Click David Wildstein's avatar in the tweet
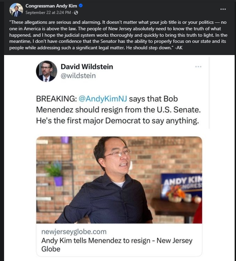Screen dimensions: 236x261 (x=46, y=71)
